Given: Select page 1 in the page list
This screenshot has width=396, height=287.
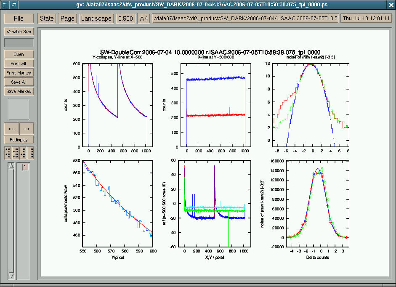Looking at the screenshot, I should tap(25, 167).
